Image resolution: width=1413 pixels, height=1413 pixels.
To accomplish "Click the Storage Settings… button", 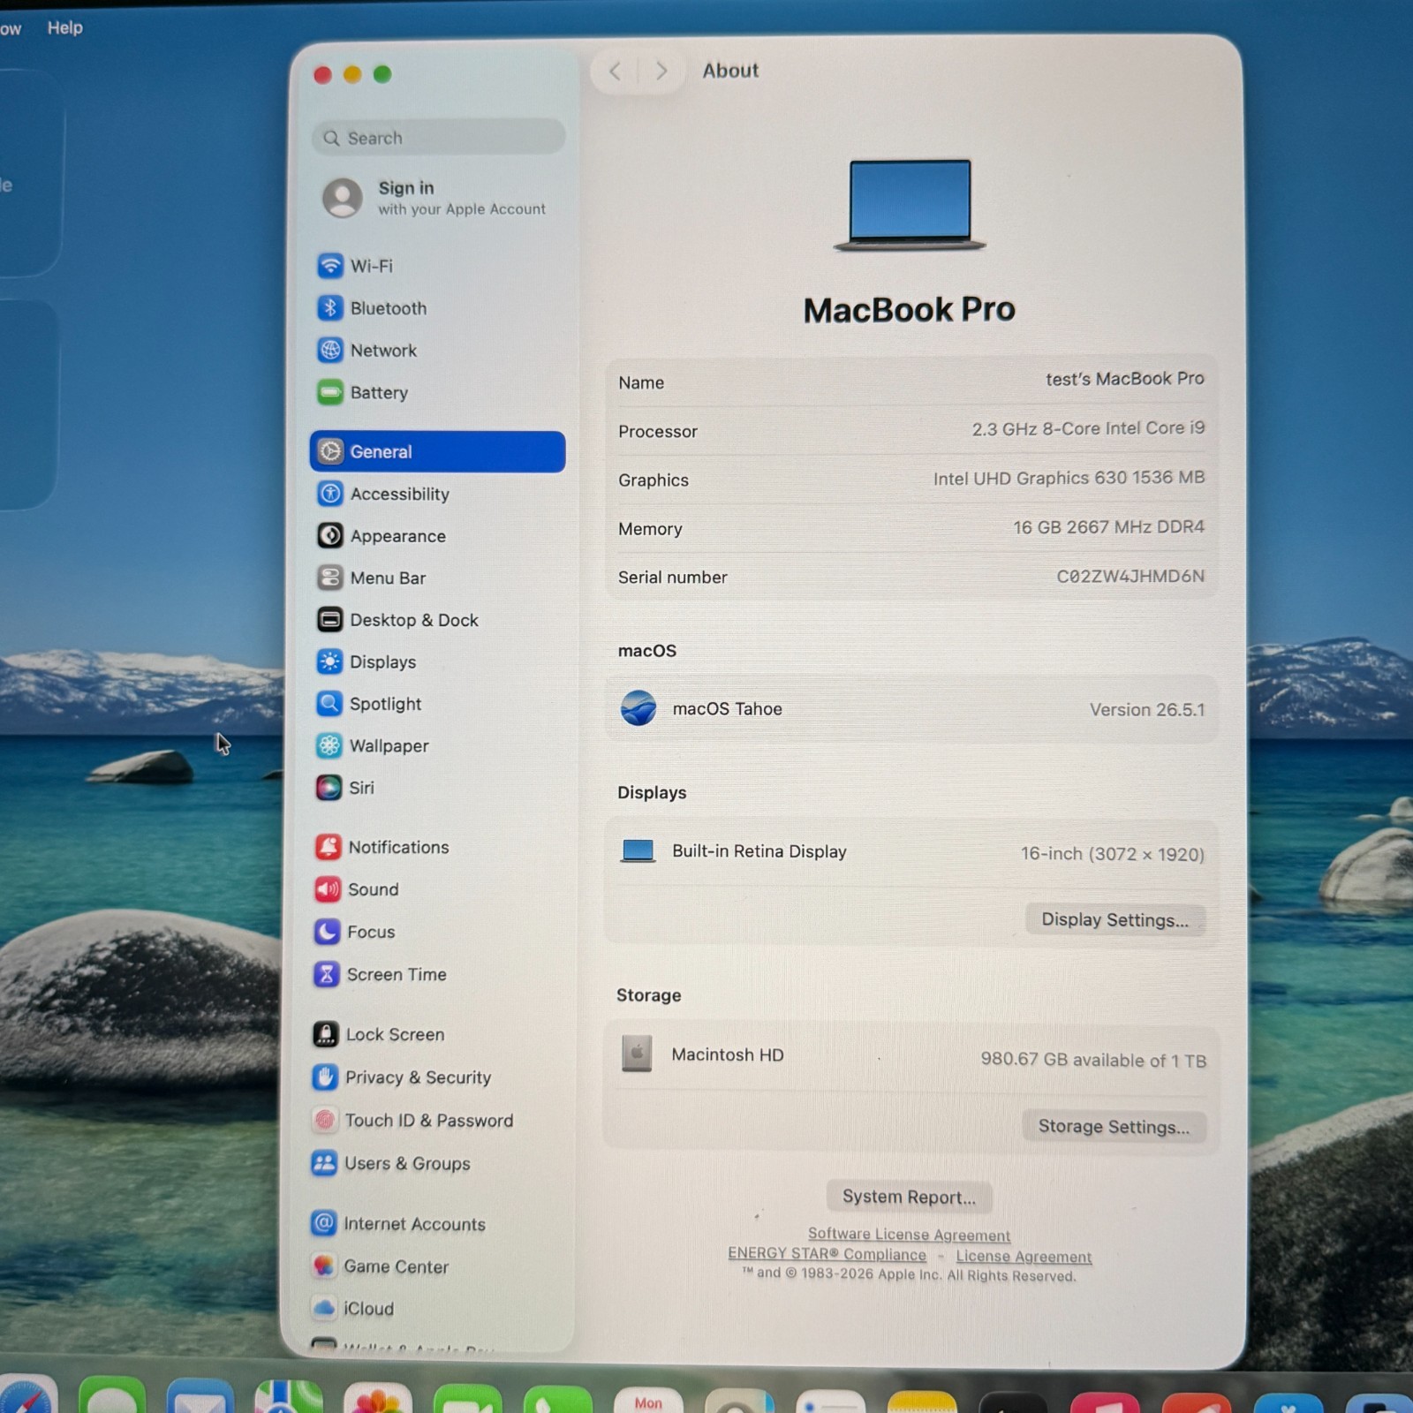I will click(x=1114, y=1126).
